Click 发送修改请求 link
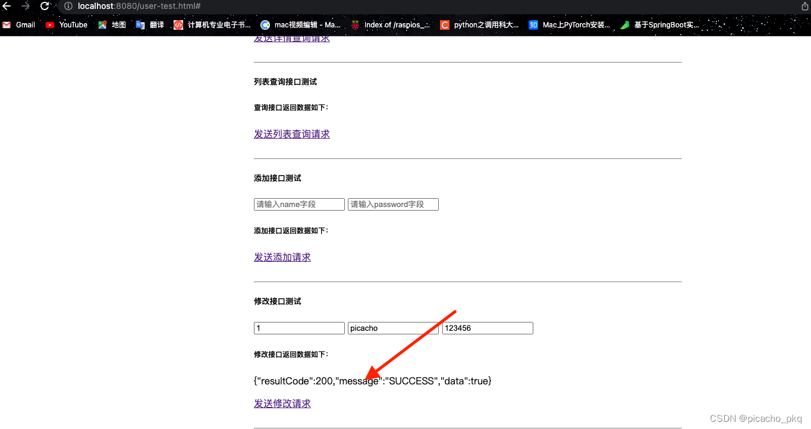811x429 pixels. tap(282, 404)
